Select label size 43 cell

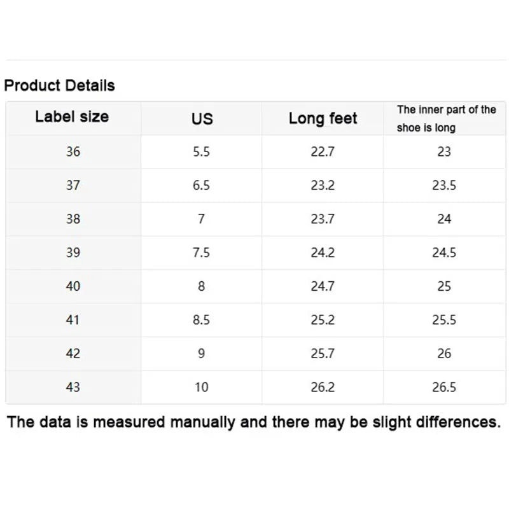[73, 387]
